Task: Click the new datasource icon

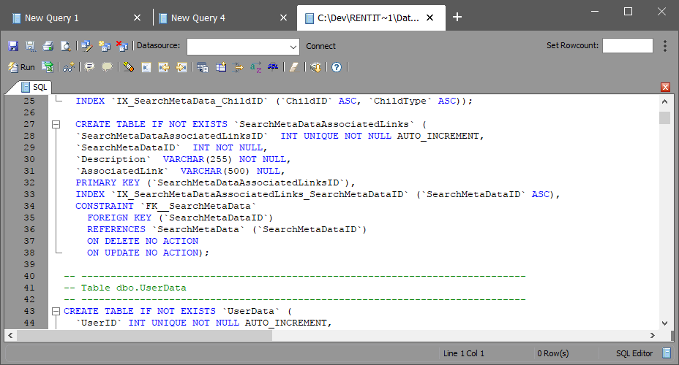Action: [x=105, y=46]
